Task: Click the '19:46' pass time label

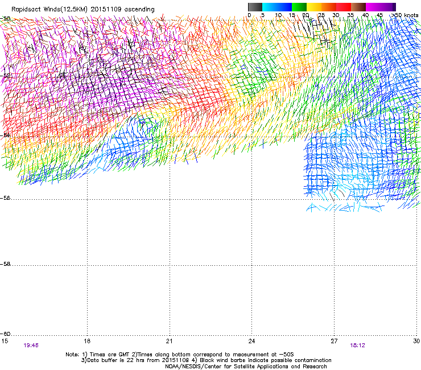Action: tap(31, 346)
